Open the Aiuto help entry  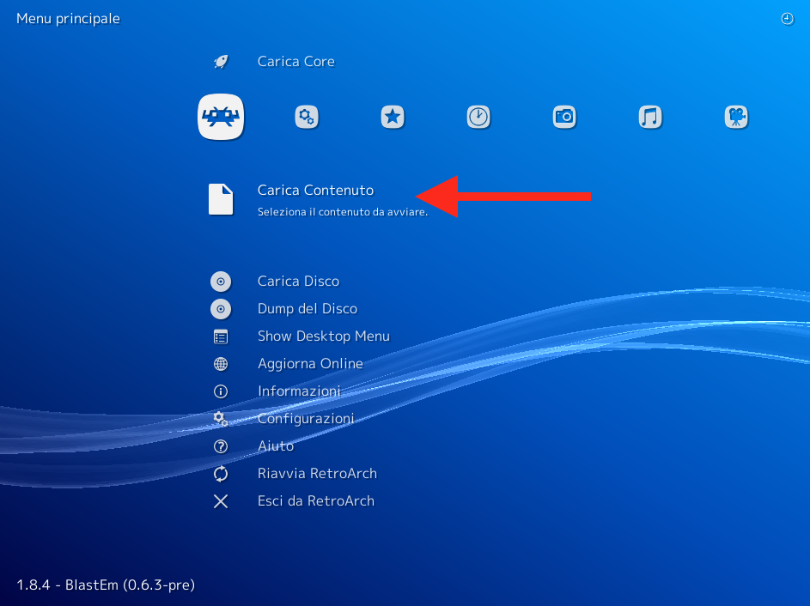276,446
